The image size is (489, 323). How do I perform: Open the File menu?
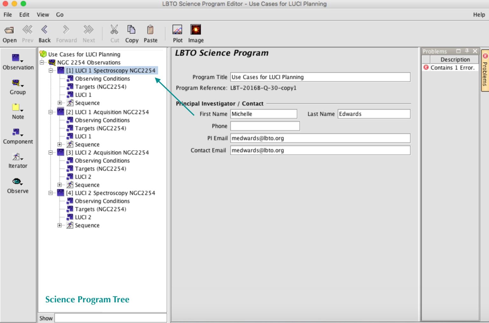click(x=8, y=15)
